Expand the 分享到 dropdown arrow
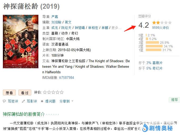This screenshot has height=136, width=180. coord(72,101)
